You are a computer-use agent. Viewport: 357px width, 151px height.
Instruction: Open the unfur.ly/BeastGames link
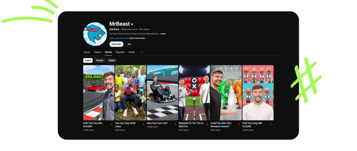click(x=119, y=38)
